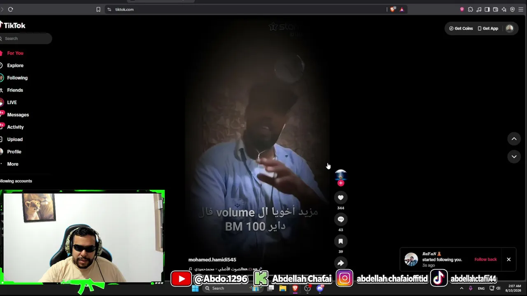Open media control music note icon

click(x=479, y=9)
